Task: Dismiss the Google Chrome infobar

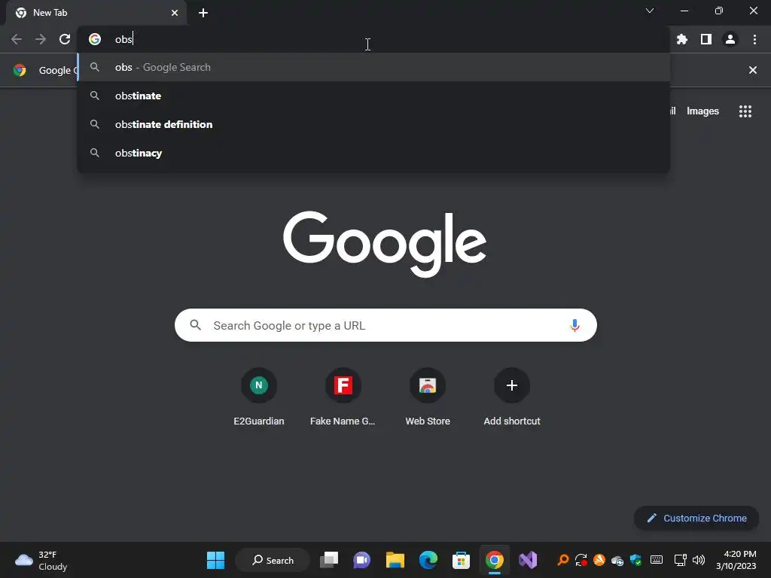Action: (x=753, y=70)
